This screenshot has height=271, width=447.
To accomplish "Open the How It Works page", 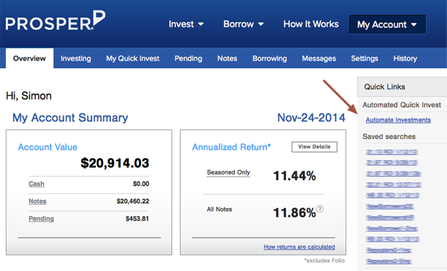I will coord(310,24).
